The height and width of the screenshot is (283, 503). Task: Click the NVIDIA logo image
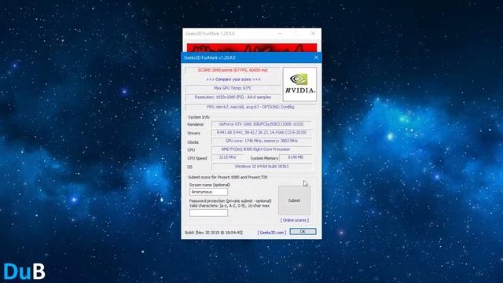click(x=299, y=84)
